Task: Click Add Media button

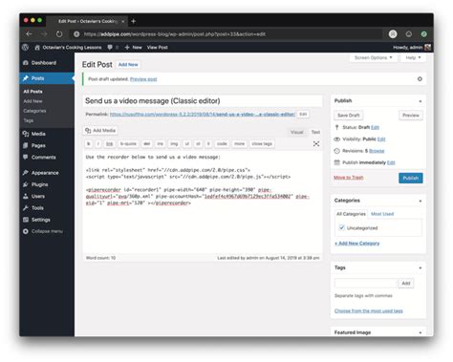Action: [x=100, y=131]
